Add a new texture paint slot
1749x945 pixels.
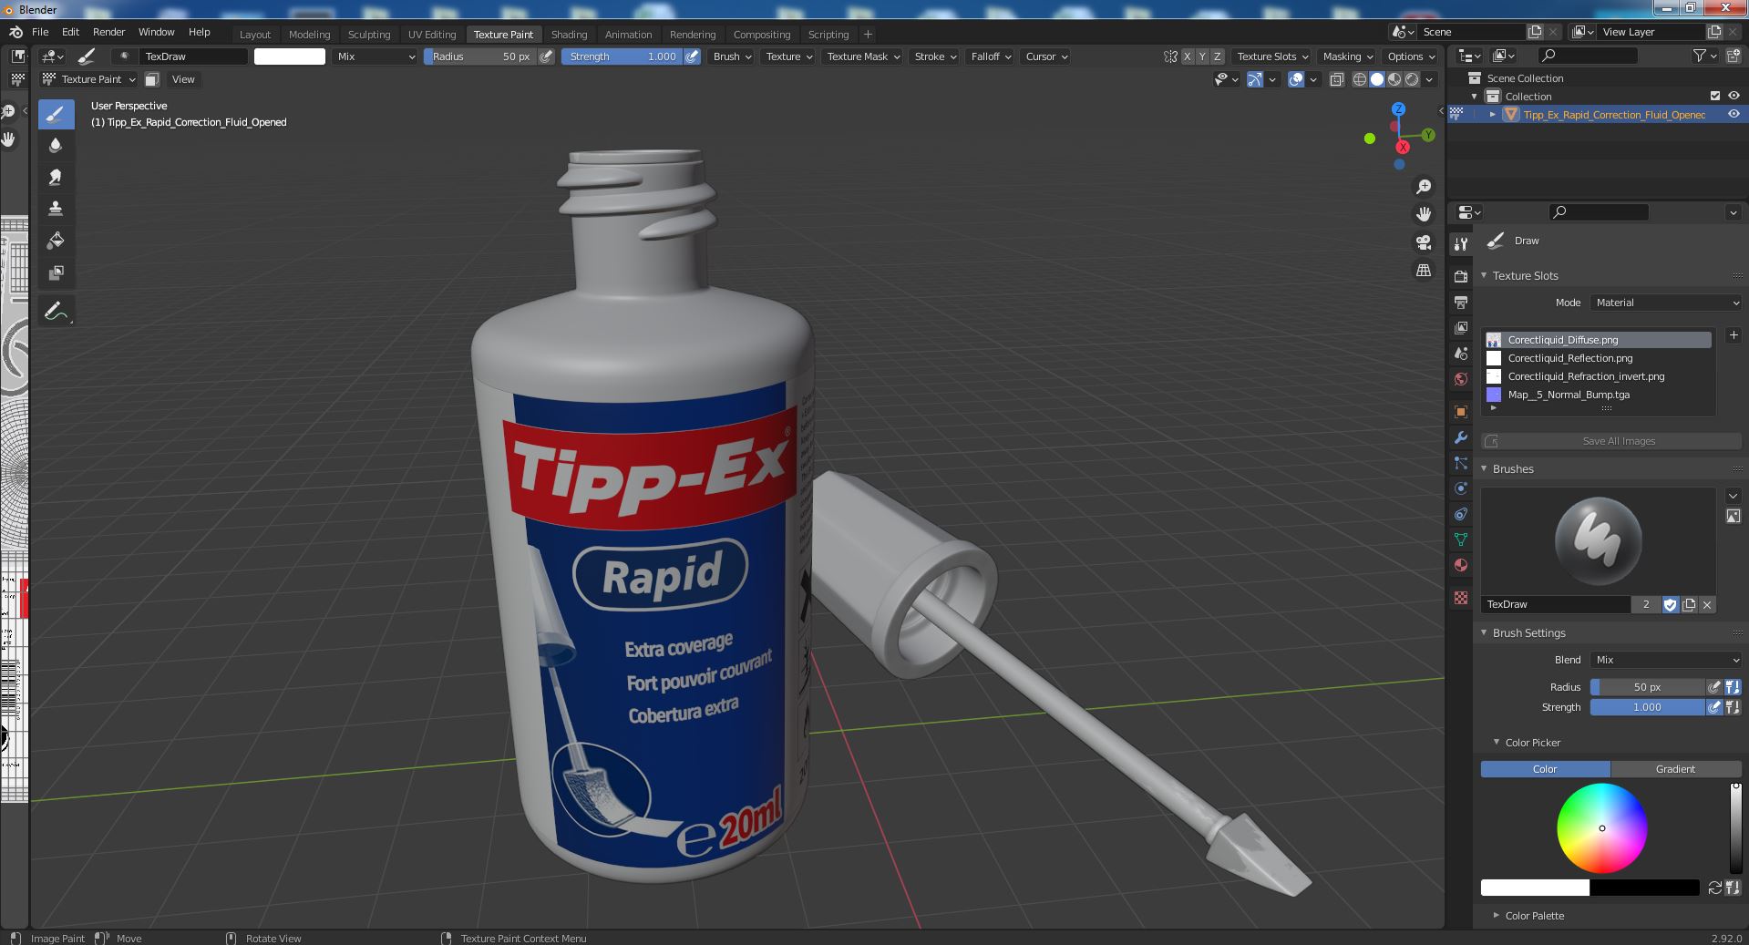pyautogui.click(x=1733, y=335)
